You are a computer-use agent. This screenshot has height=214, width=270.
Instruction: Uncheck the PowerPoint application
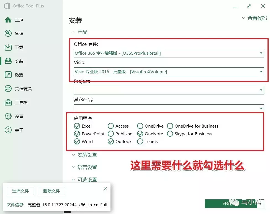(77, 134)
